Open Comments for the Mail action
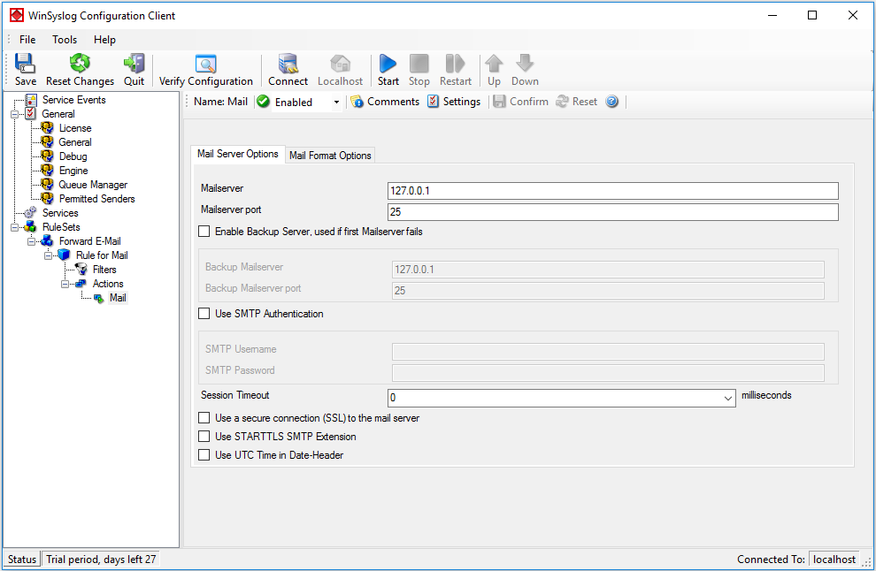Image resolution: width=876 pixels, height=571 pixels. coord(385,102)
